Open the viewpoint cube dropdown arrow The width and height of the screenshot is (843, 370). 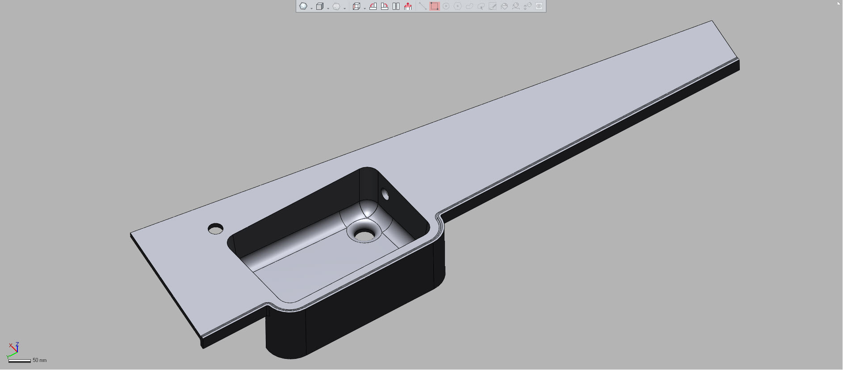[365, 8]
